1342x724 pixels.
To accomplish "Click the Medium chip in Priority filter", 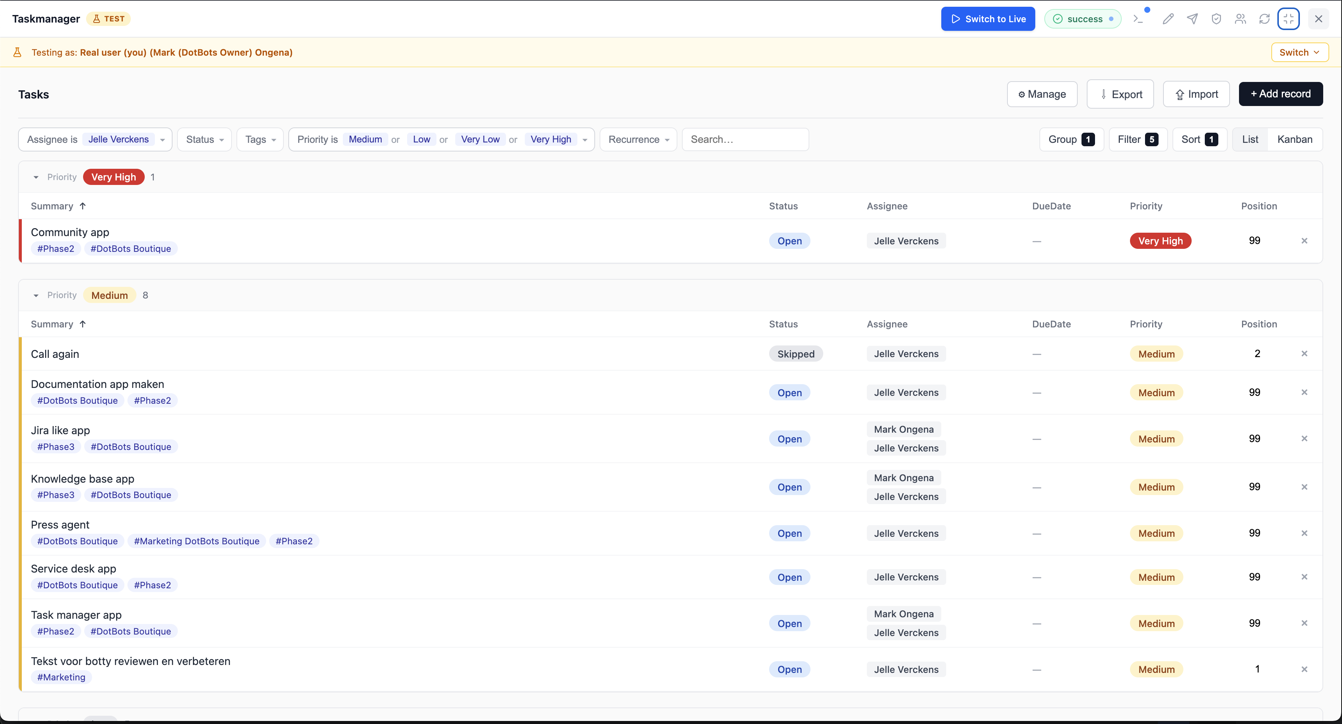I will (365, 139).
